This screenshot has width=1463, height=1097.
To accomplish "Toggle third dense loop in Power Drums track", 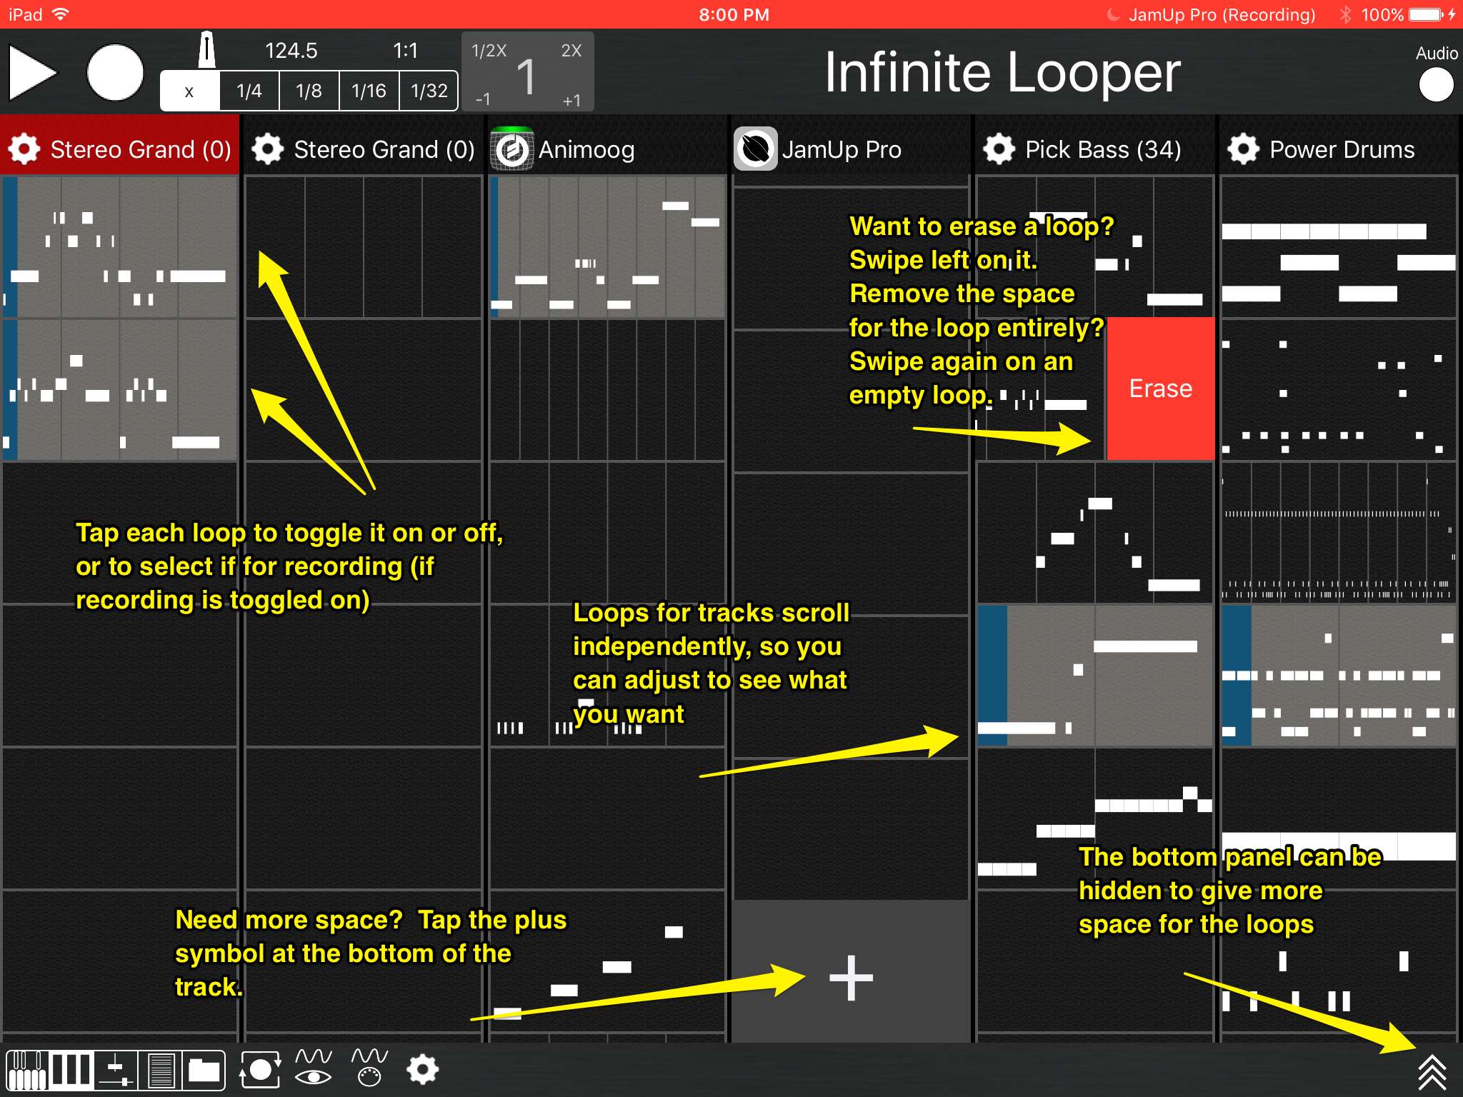I will (x=1339, y=533).
